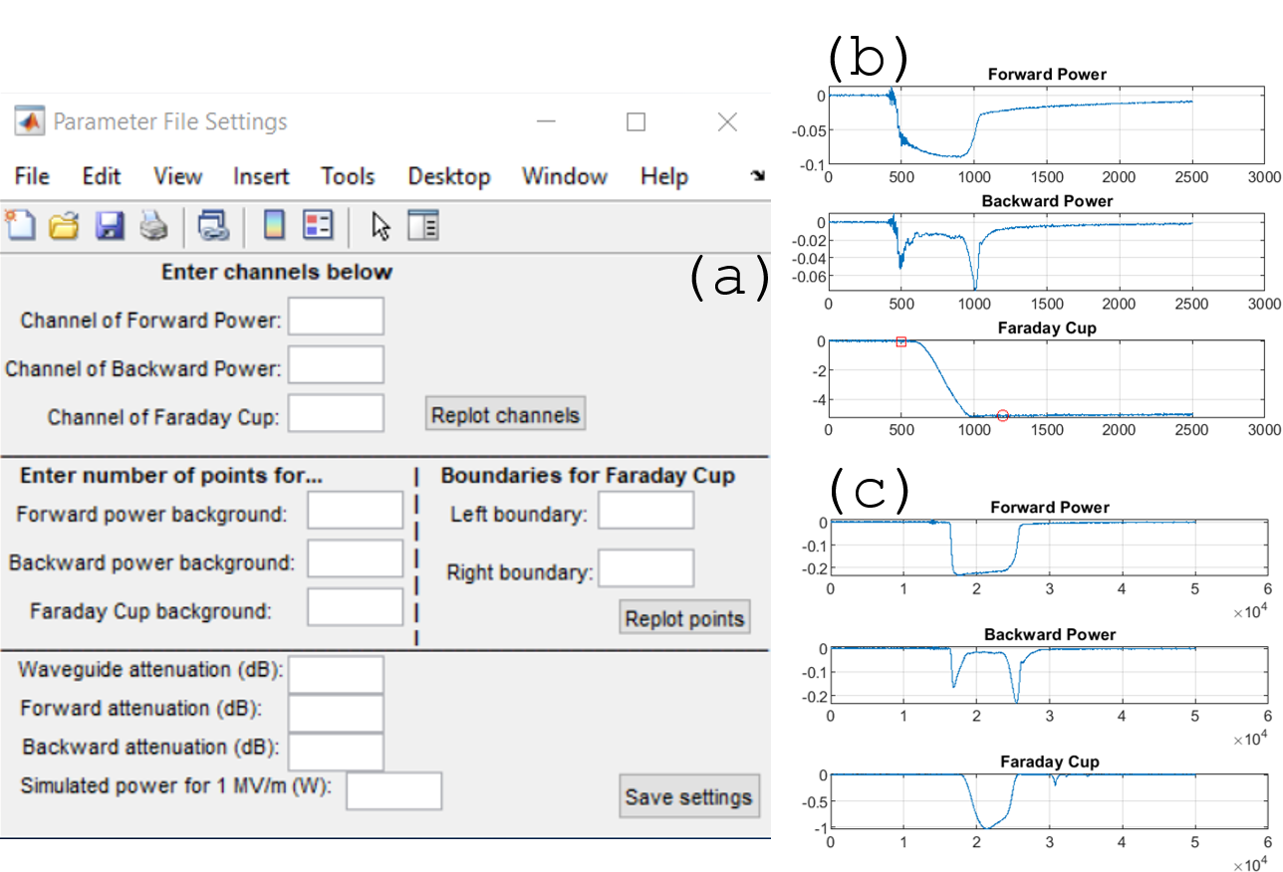1283x872 pixels.
Task: Focus the Channel of Faraday Cup field
Action: tap(336, 414)
